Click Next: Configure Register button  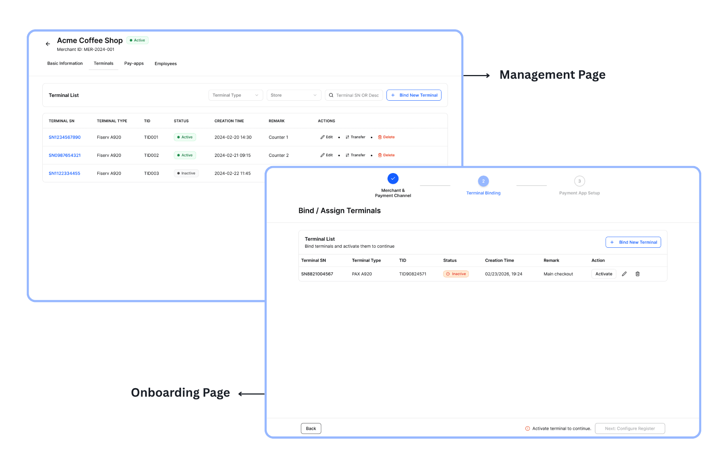[630, 429]
